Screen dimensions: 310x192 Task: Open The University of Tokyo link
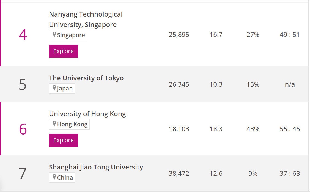tap(86, 78)
